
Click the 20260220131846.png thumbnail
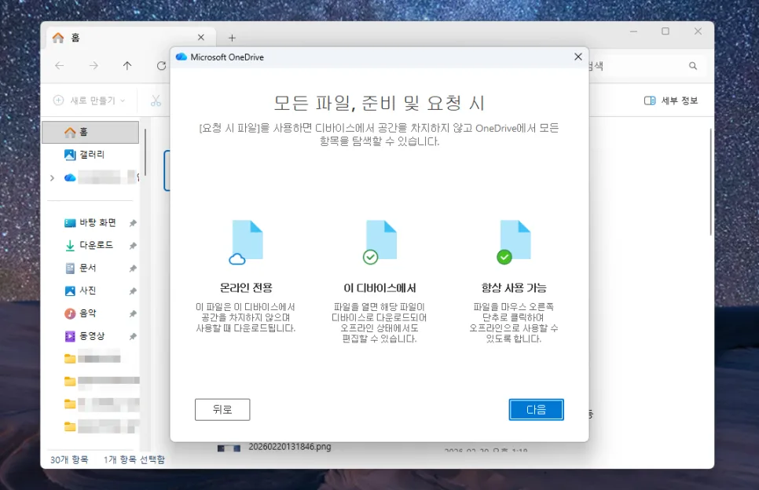(x=229, y=448)
